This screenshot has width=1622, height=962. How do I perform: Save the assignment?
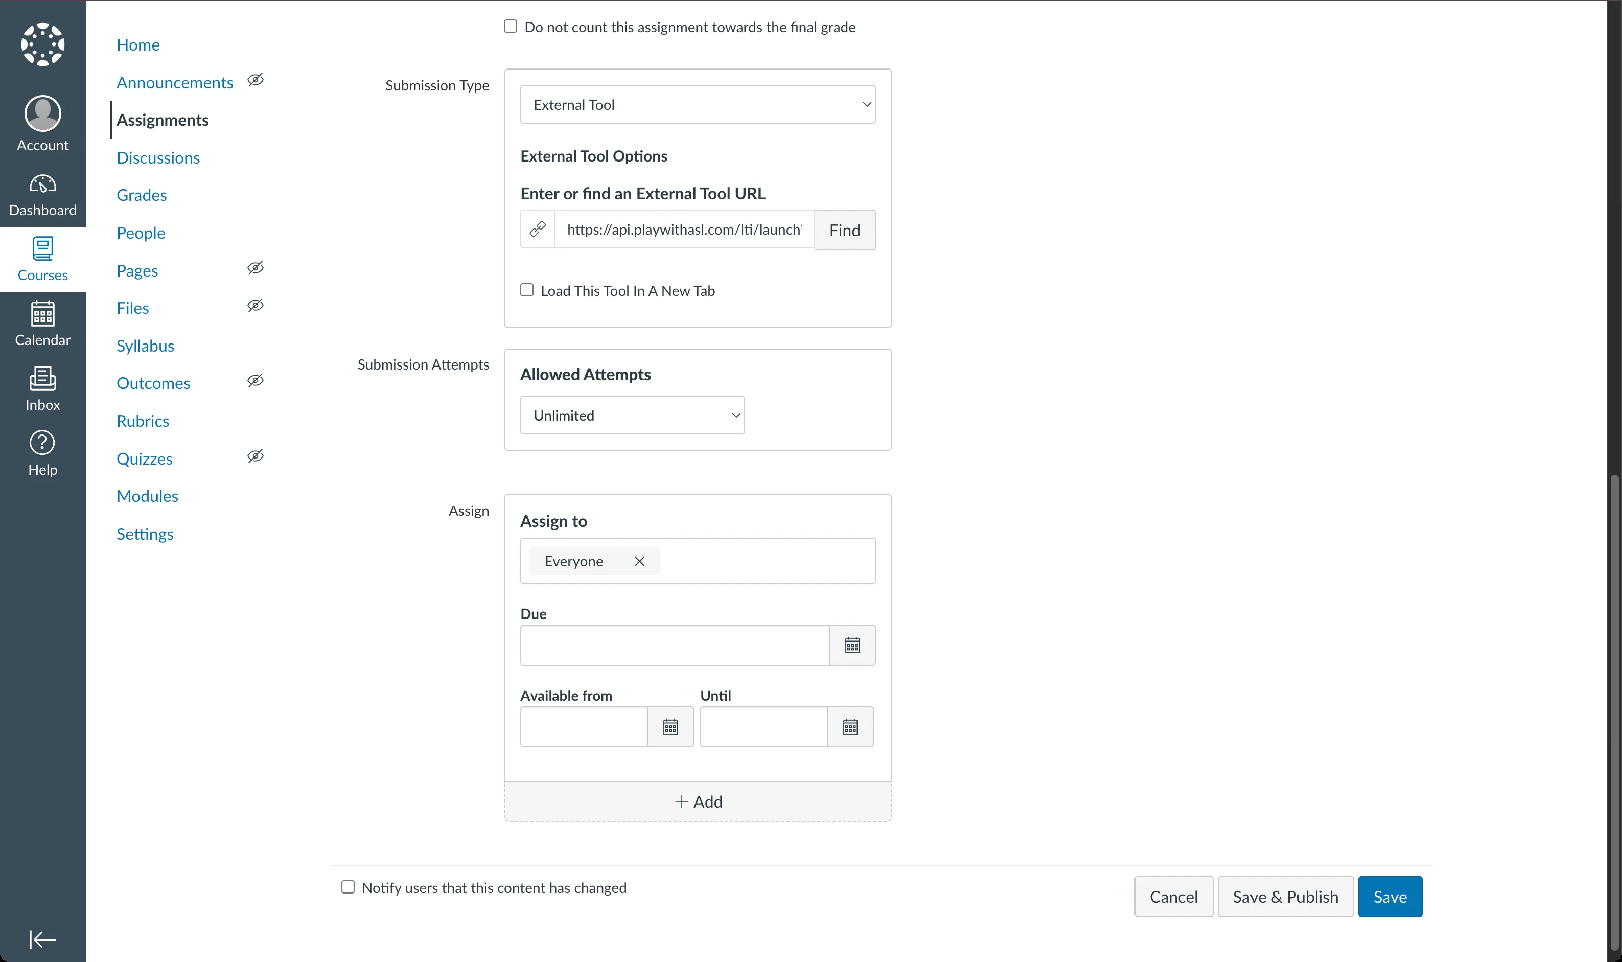tap(1390, 897)
